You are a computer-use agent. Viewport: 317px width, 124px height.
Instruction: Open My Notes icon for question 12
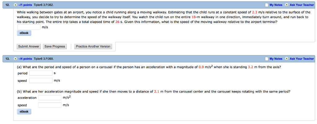[267, 5]
